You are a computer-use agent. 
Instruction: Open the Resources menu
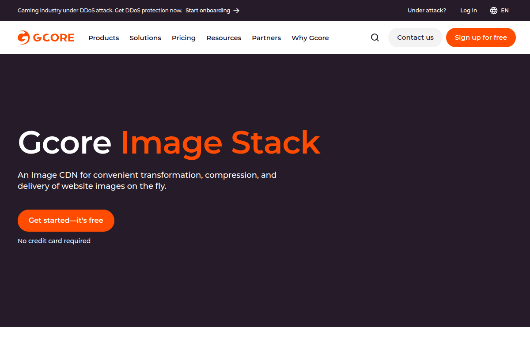pos(224,38)
